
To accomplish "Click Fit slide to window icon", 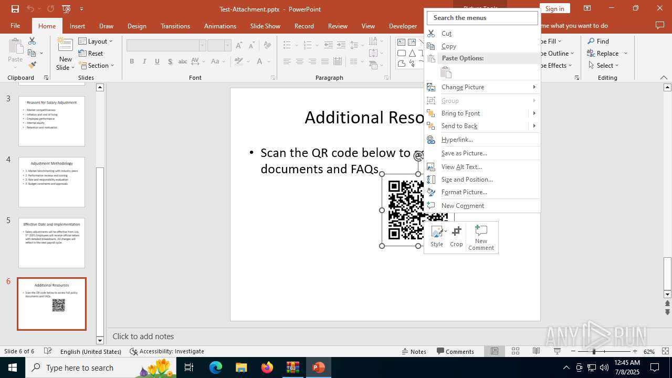I will tap(666, 352).
